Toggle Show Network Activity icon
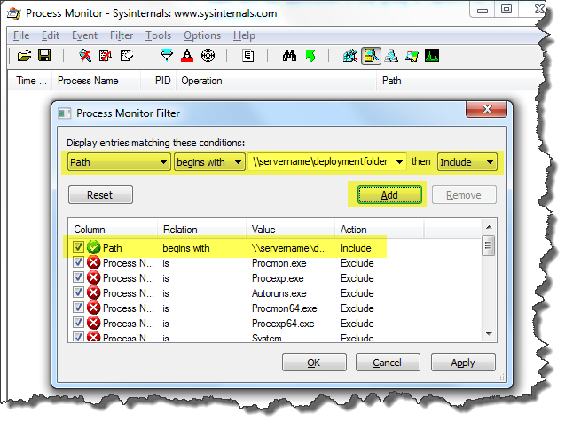 (x=391, y=56)
